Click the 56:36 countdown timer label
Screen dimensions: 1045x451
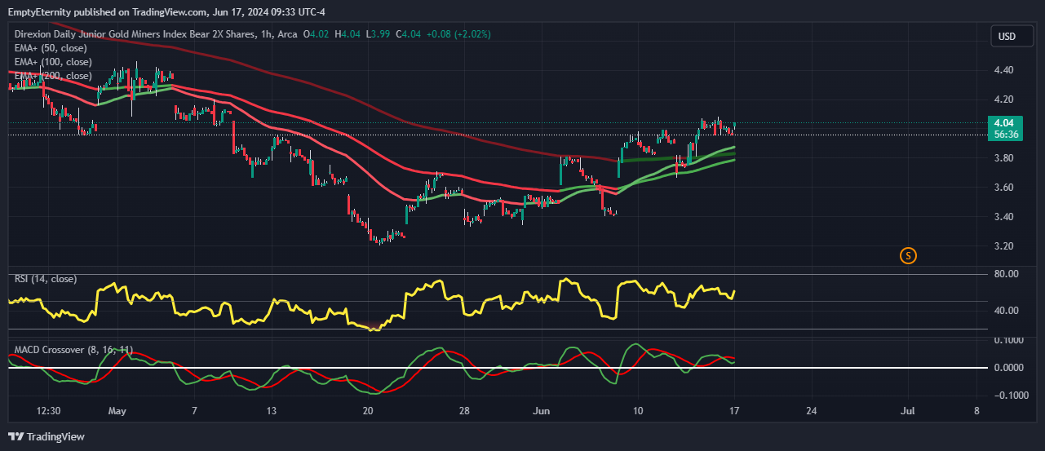(1004, 135)
